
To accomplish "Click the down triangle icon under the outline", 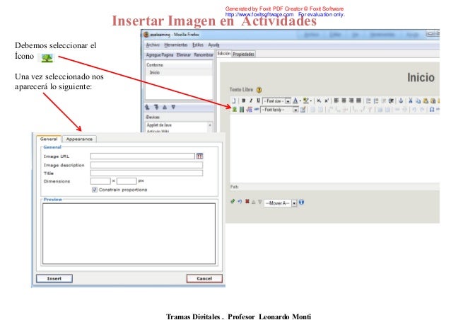I will [173, 107].
